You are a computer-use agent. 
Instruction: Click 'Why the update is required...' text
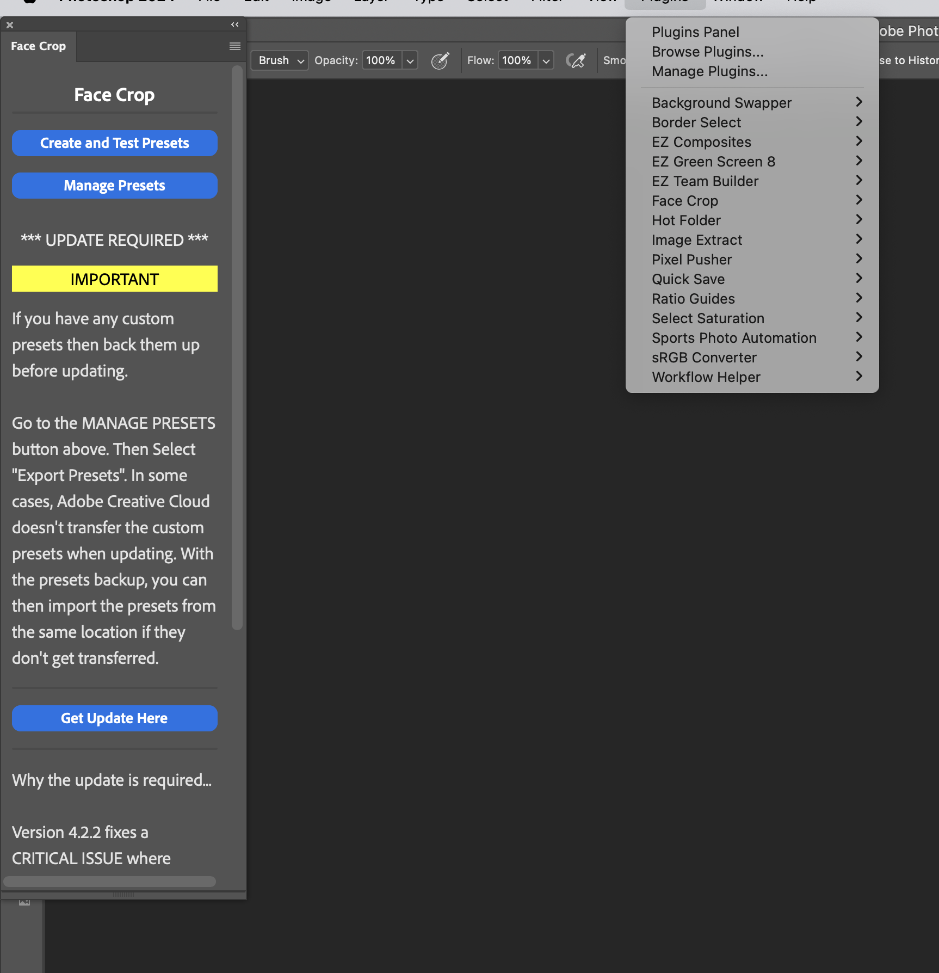click(x=112, y=780)
